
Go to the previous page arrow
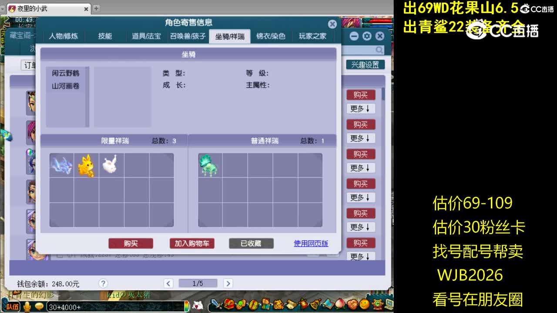168,283
